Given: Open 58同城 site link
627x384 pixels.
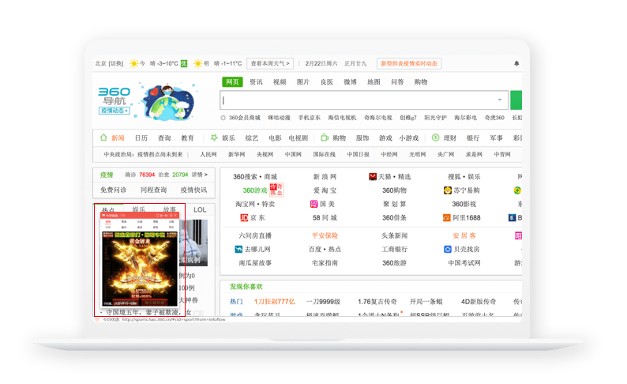Looking at the screenshot, I should (x=325, y=217).
